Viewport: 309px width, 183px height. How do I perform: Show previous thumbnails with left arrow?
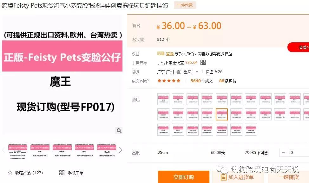tap(3, 150)
